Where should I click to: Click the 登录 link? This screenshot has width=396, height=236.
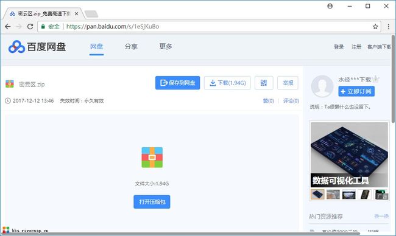(x=339, y=47)
